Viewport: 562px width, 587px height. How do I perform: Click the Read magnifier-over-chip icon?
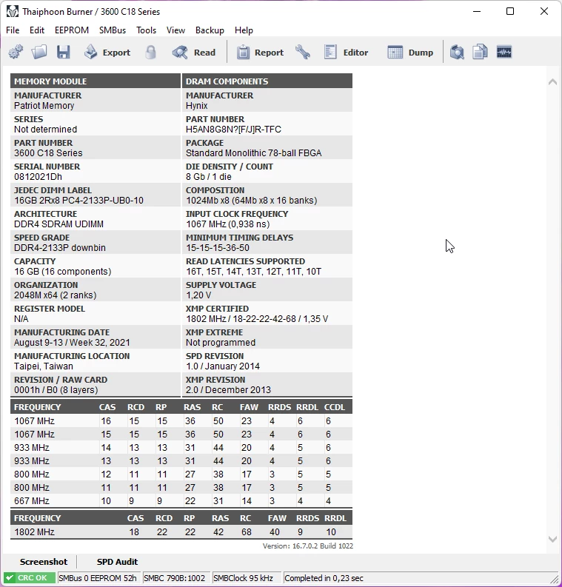coord(180,52)
